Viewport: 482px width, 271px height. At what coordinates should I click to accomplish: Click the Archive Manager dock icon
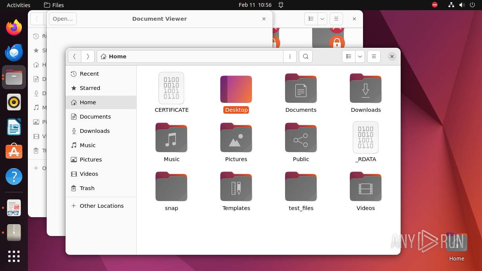click(14, 233)
